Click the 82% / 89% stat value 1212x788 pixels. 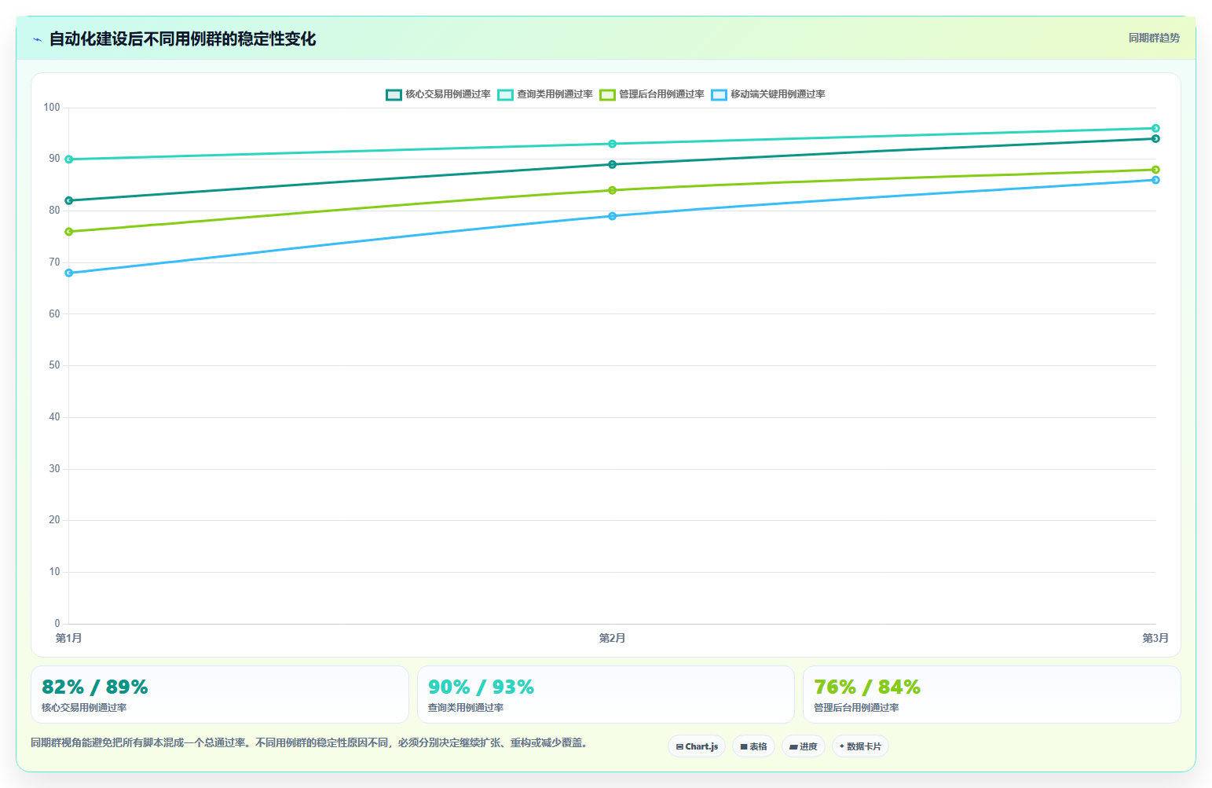pyautogui.click(x=95, y=687)
